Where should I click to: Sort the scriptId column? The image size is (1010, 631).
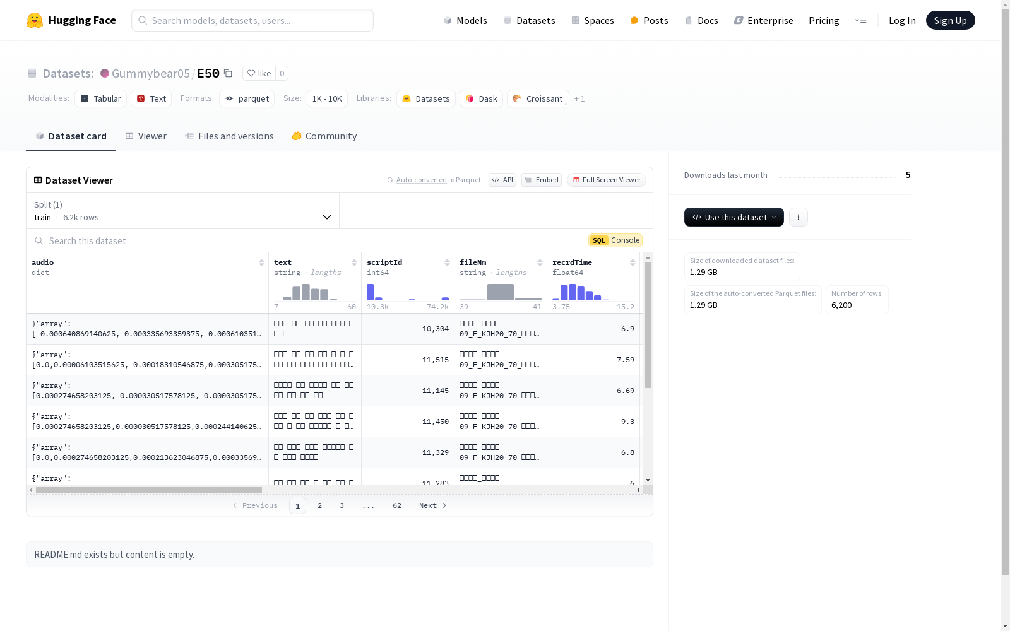447,262
